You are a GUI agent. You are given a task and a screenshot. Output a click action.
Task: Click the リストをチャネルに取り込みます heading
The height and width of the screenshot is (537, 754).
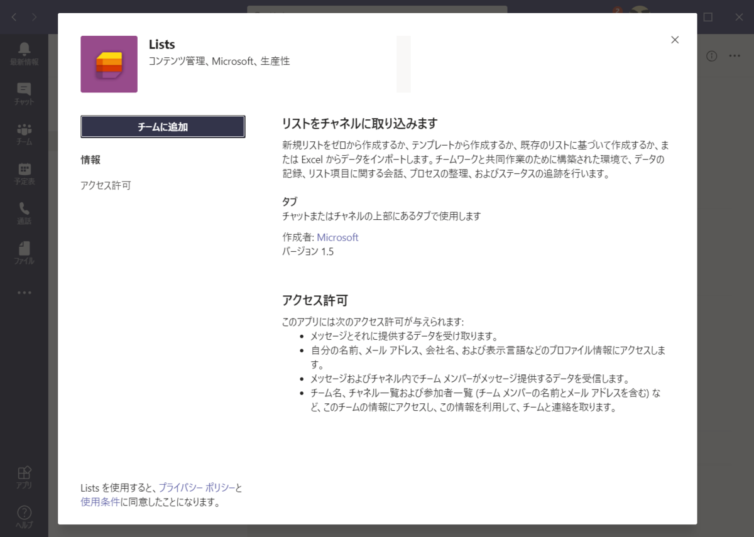point(360,123)
